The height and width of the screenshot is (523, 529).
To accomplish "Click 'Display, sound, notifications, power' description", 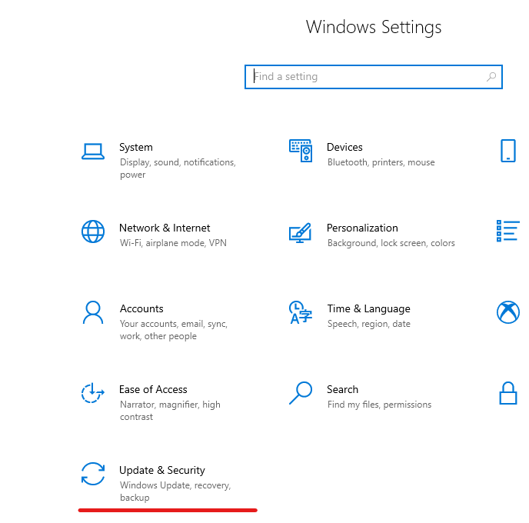I will (x=178, y=168).
